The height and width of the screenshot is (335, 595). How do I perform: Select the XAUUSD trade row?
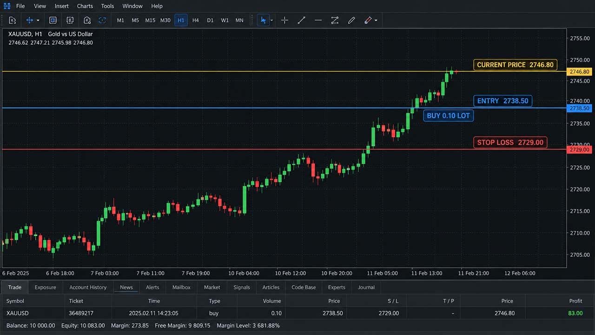click(297, 313)
